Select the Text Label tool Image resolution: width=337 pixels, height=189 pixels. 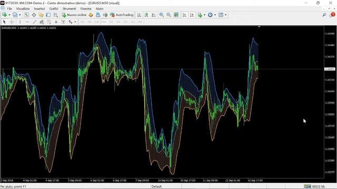[63, 22]
